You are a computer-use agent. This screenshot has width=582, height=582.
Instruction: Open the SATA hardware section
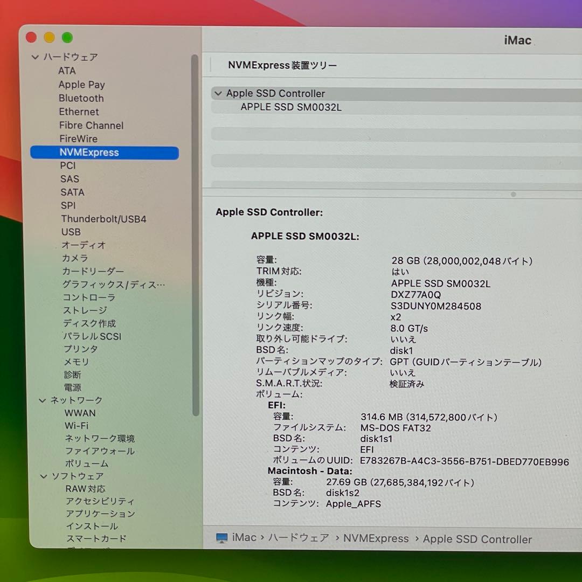[x=73, y=192]
